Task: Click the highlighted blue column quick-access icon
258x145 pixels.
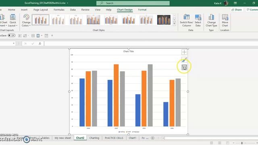Action: pos(38,36)
